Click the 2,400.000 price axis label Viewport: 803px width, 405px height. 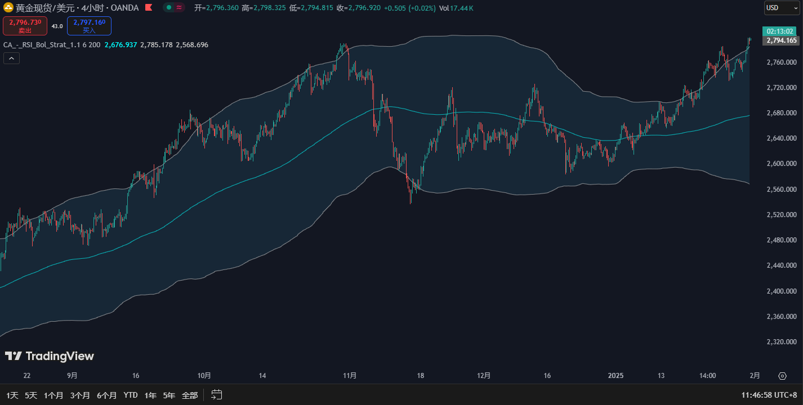point(782,291)
